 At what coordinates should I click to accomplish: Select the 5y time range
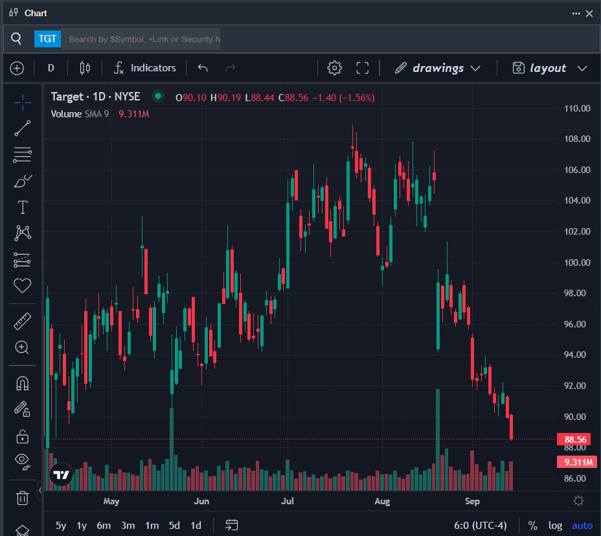coord(61,526)
